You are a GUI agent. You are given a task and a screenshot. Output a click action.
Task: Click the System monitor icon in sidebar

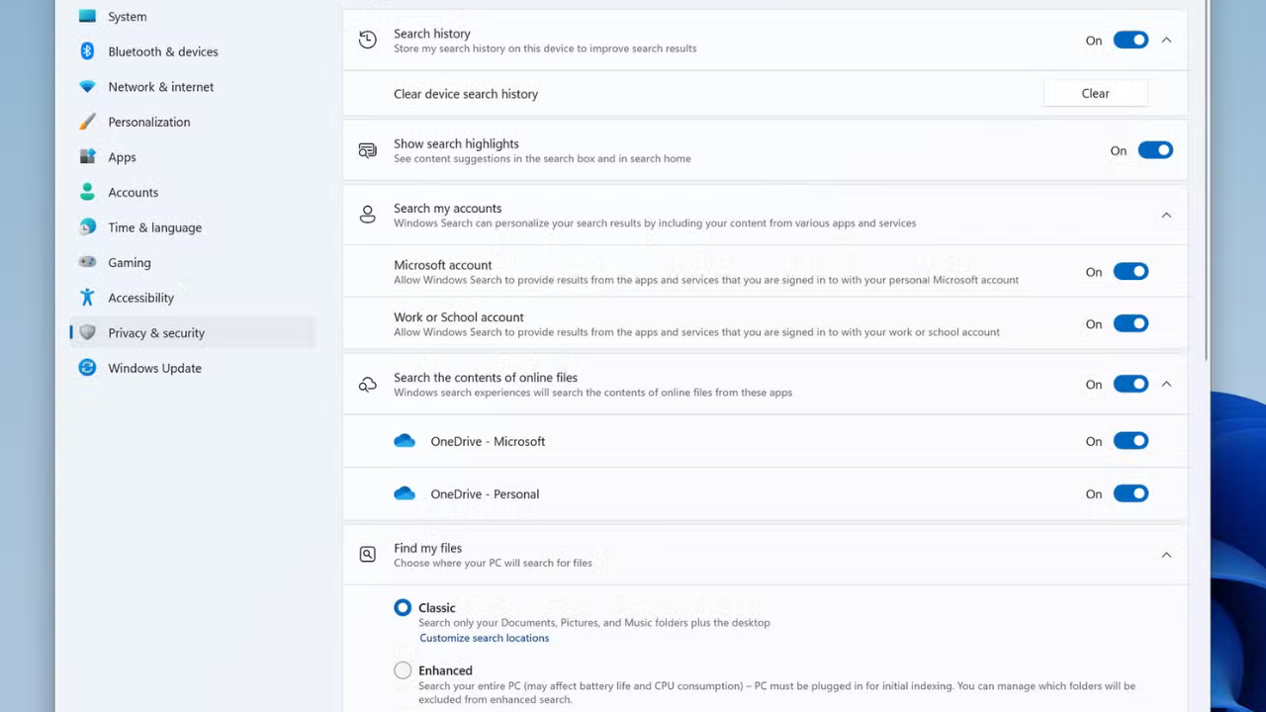[87, 16]
